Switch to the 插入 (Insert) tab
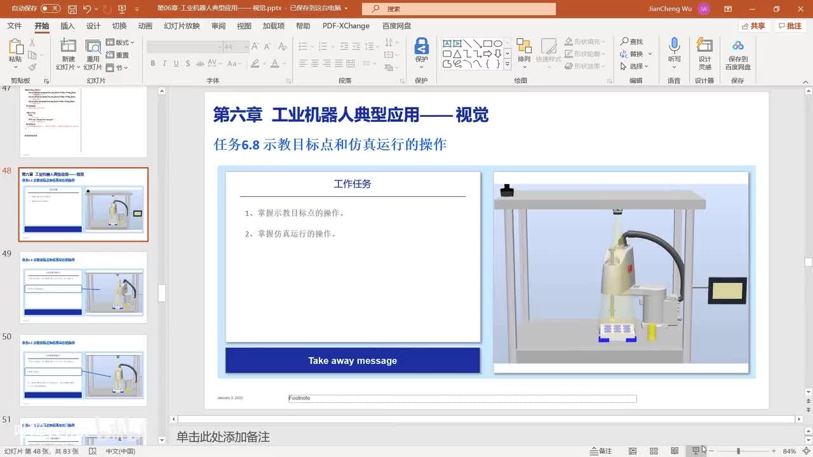Viewport: 813px width, 457px height. point(67,26)
